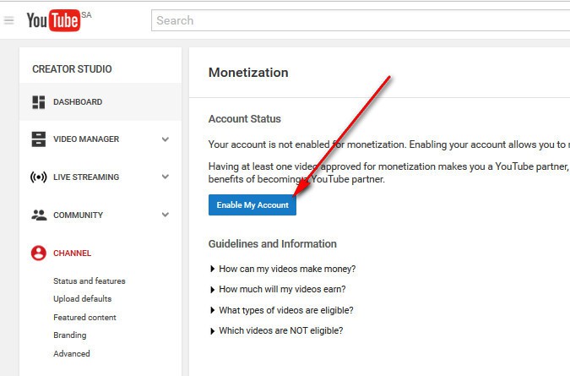Click the Creator Studio heading
570x376 pixels.
[72, 69]
